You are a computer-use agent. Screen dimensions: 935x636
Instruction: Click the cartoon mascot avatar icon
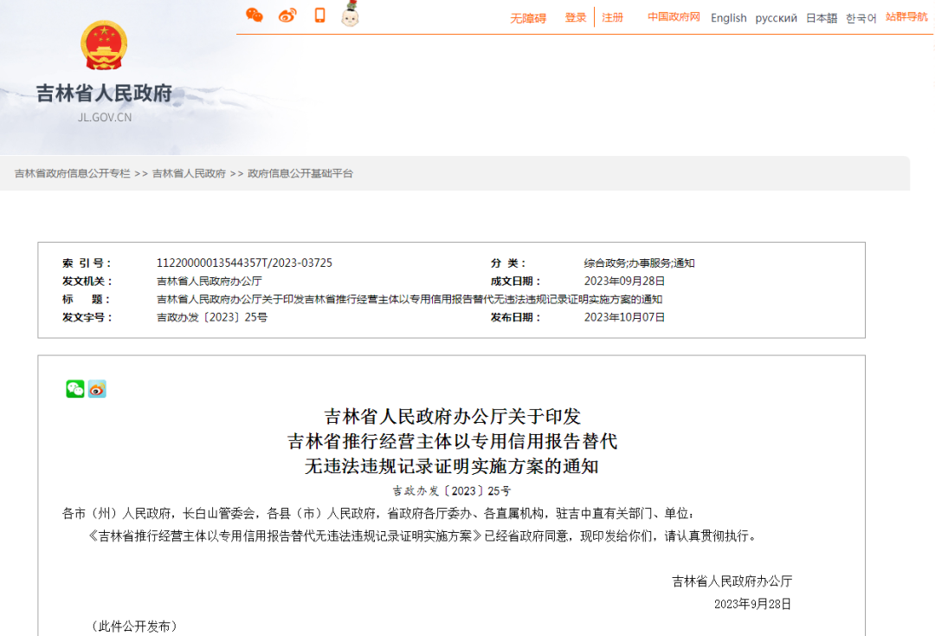350,15
